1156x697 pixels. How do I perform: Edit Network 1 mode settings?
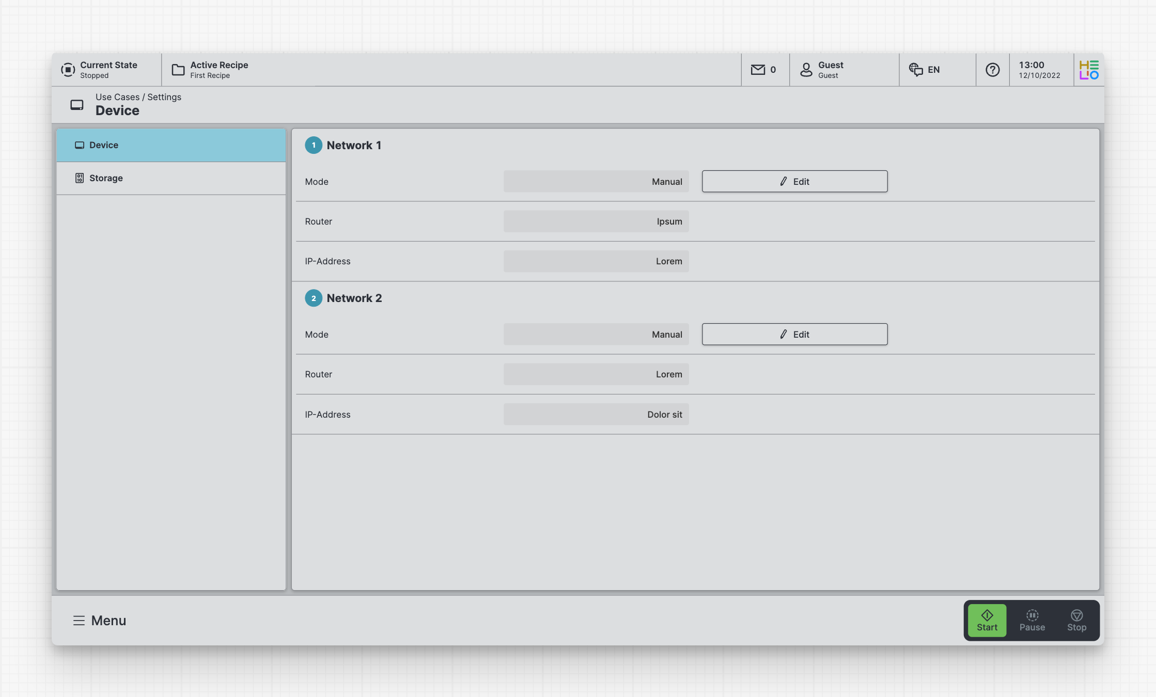coord(794,181)
